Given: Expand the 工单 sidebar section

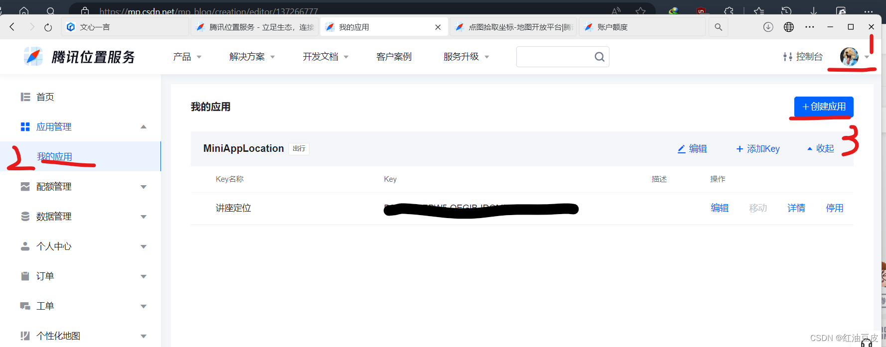Looking at the screenshot, I should pos(144,306).
